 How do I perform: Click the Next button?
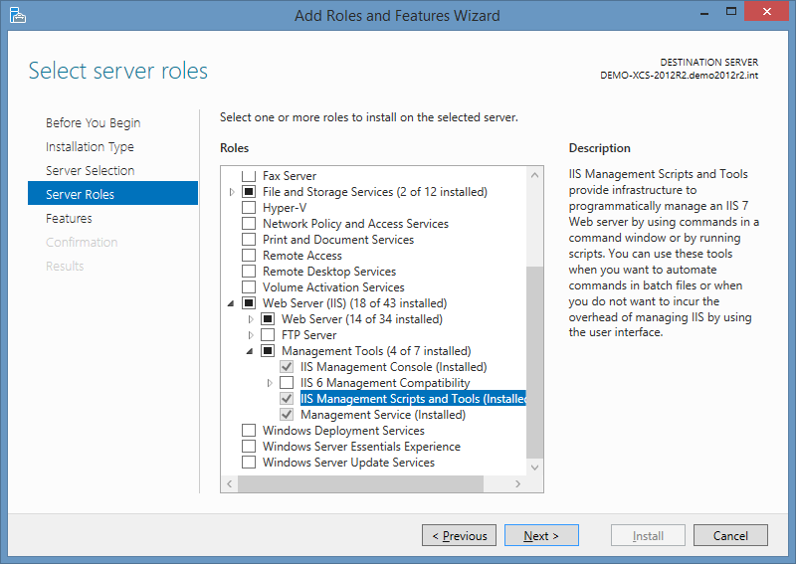(x=541, y=535)
